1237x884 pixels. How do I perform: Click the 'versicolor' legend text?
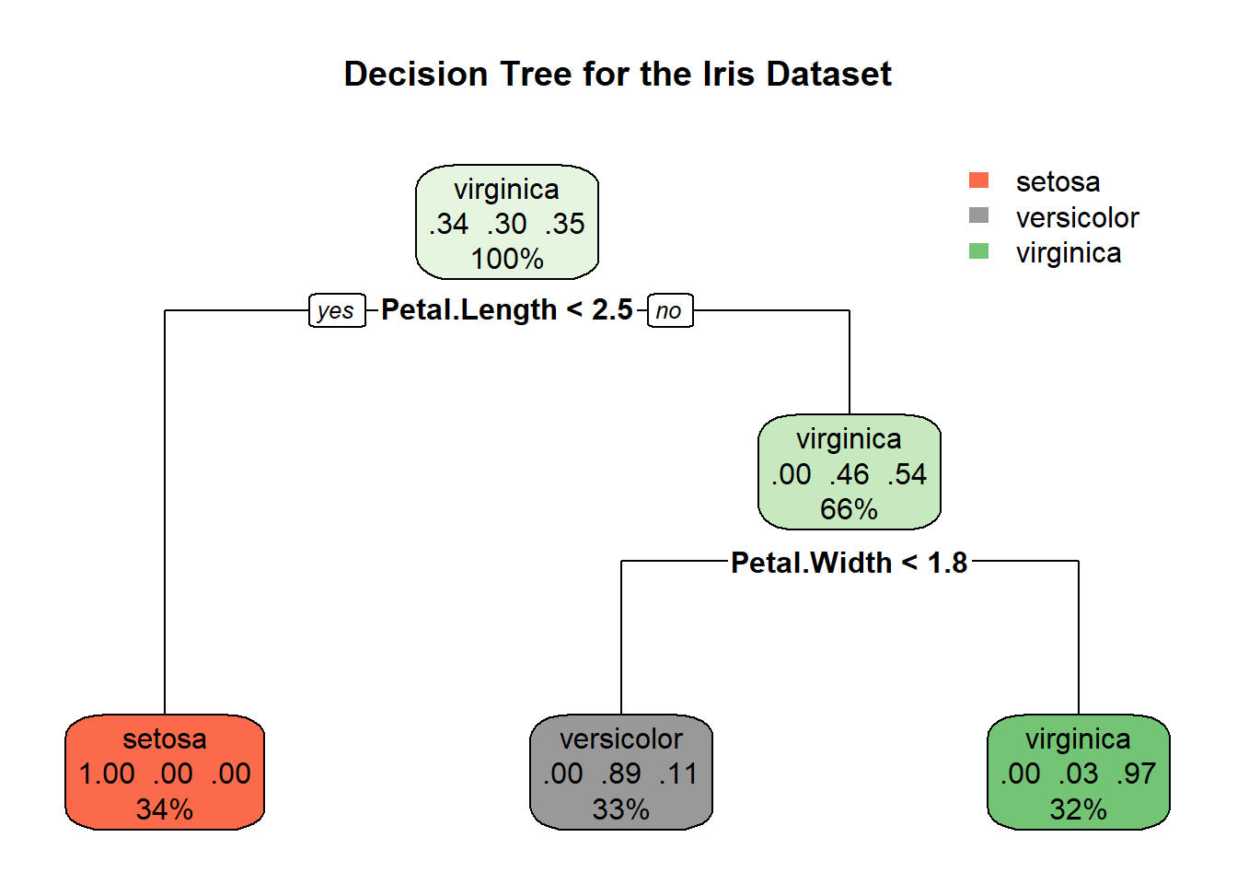coord(1077,218)
